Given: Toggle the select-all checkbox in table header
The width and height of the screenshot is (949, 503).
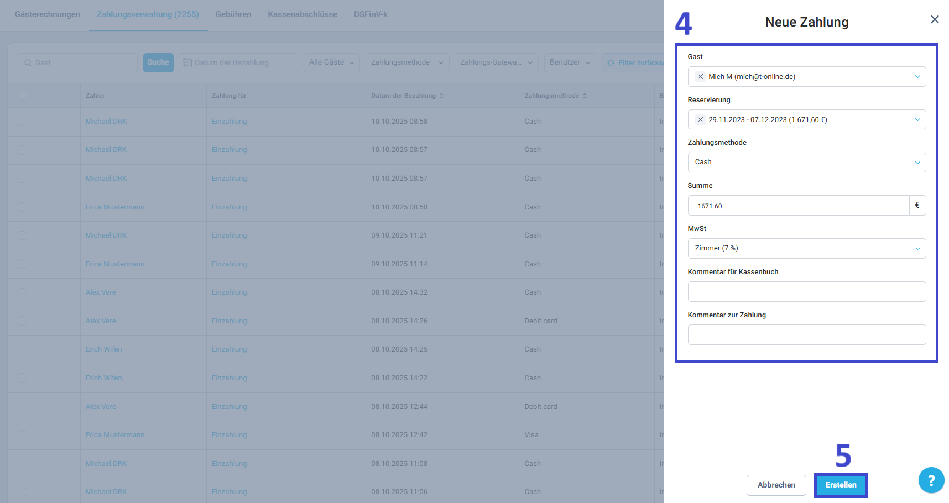Looking at the screenshot, I should pos(23,96).
